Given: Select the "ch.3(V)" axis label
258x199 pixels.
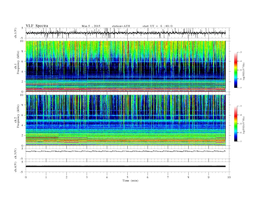Looking at the screenshot, I should [16, 154].
